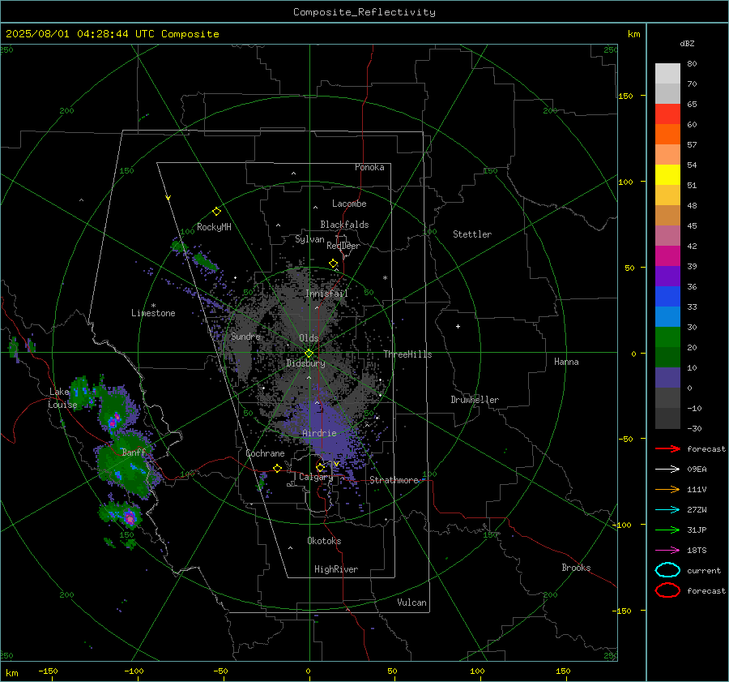Viewport: 729px width, 682px height.
Task: Click the Airdrie city label
Action: tap(319, 433)
